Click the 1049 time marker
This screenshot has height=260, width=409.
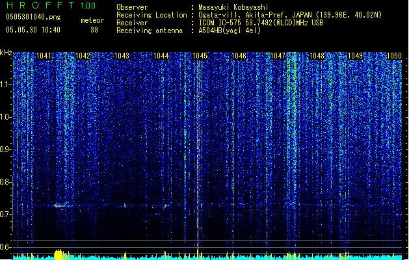(x=355, y=56)
